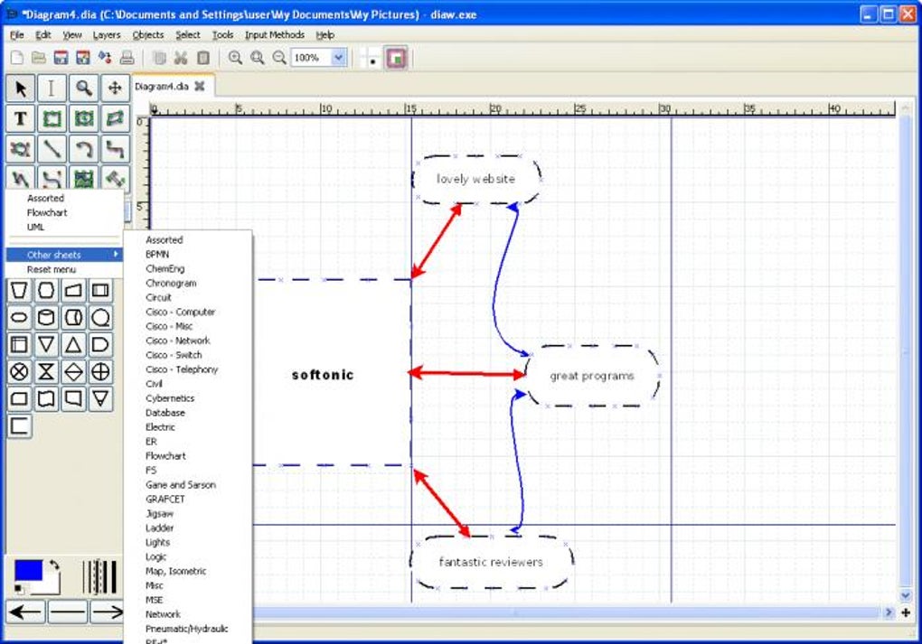The height and width of the screenshot is (644, 922).
Task: Open the Objects menu
Action: pyautogui.click(x=148, y=35)
